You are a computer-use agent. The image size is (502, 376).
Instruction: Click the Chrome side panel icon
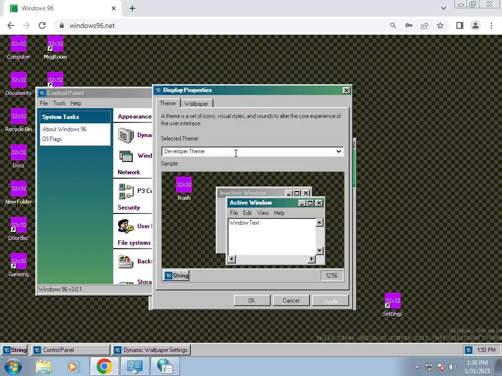(x=459, y=25)
